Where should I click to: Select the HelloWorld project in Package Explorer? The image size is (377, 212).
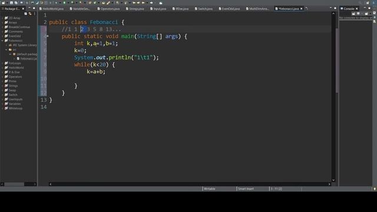(x=16, y=68)
